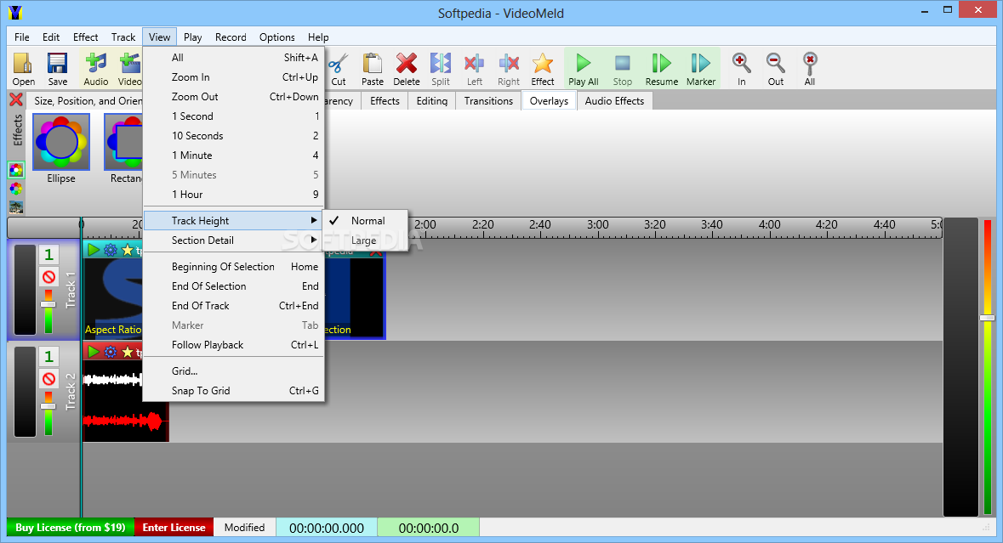The height and width of the screenshot is (543, 1003).
Task: Open the Record menu
Action: (231, 37)
